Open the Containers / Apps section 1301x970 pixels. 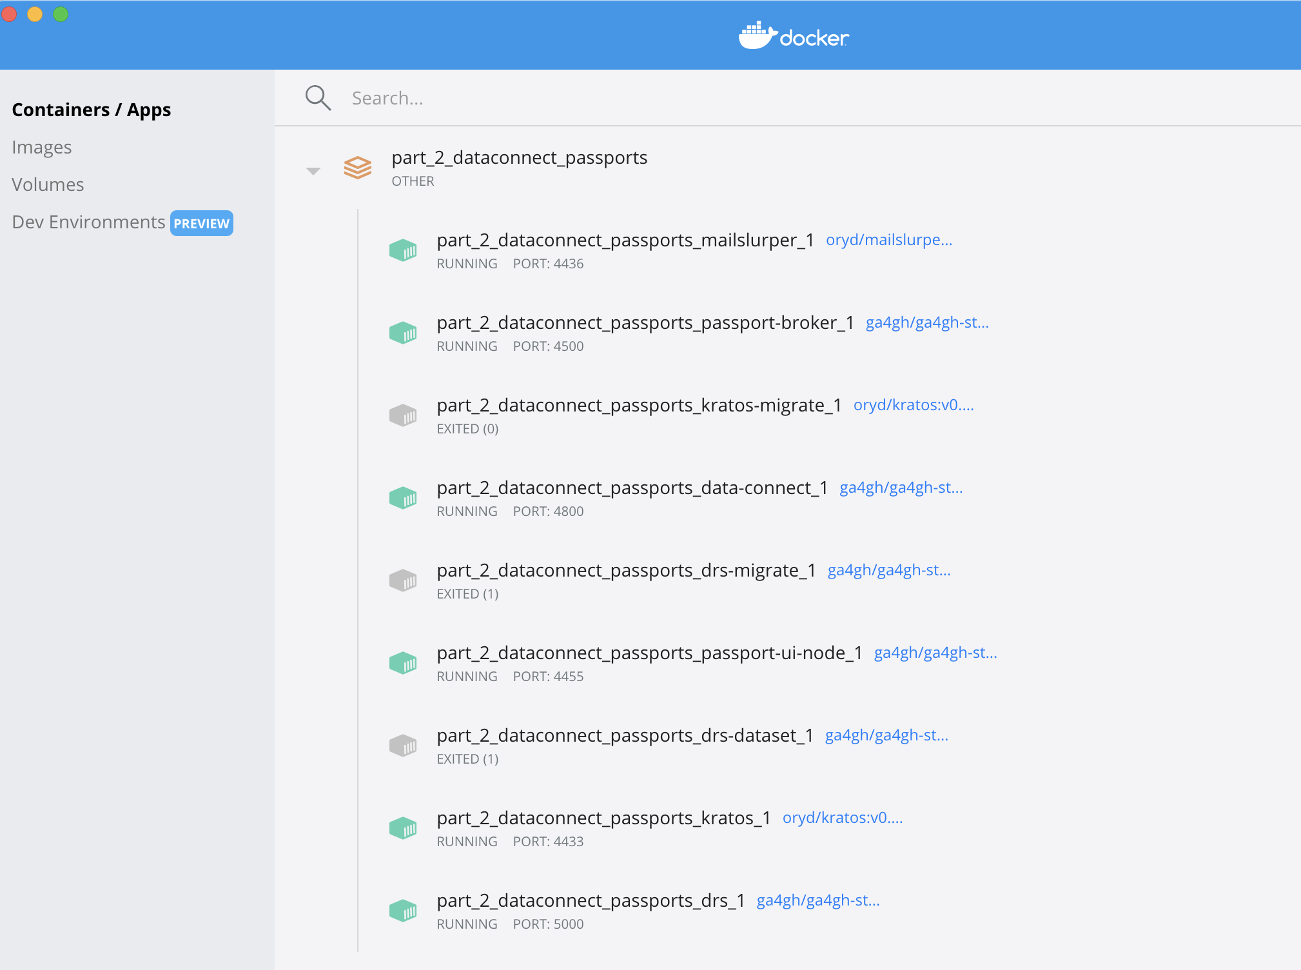tap(92, 110)
